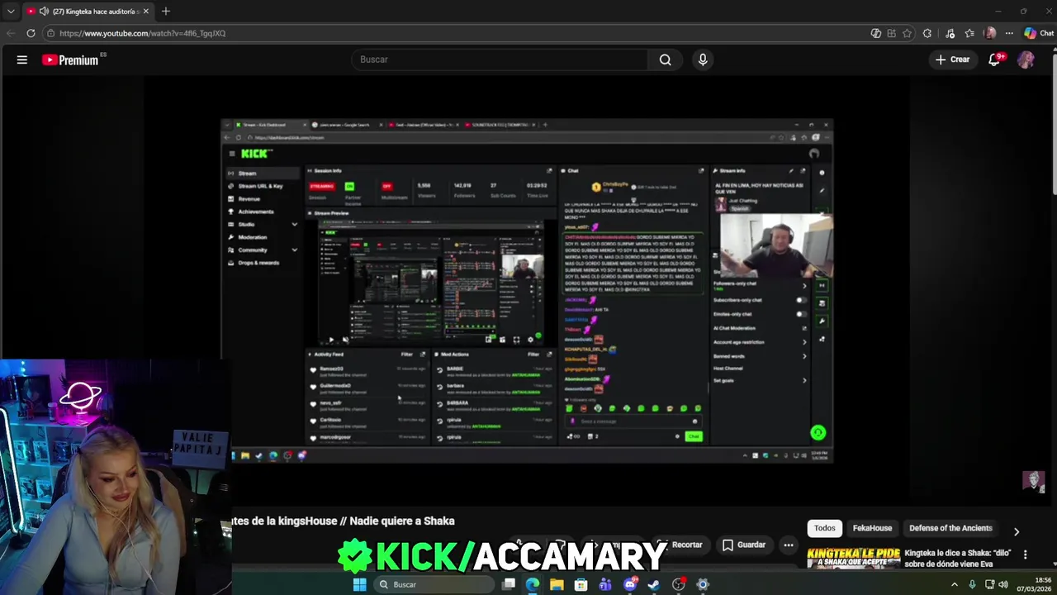The image size is (1057, 595).
Task: Open Teams from the taskbar
Action: 605,584
